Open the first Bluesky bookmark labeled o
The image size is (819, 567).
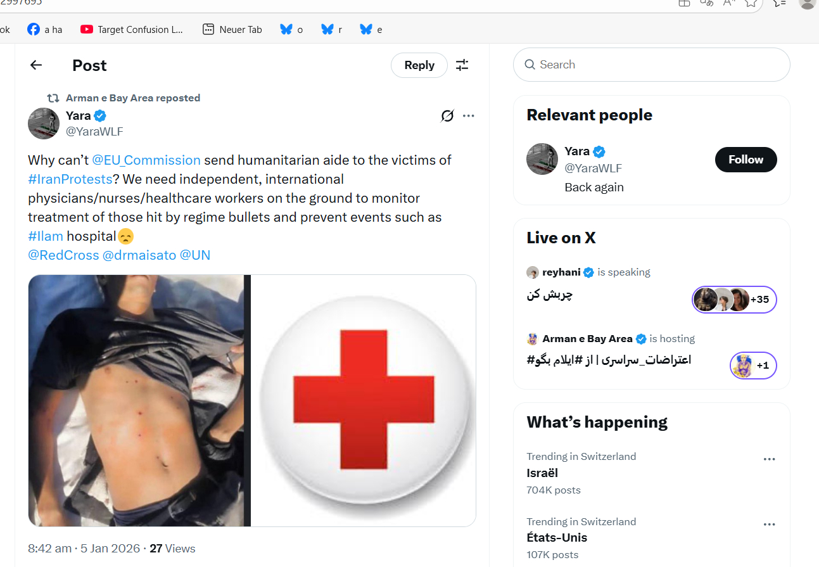(x=291, y=29)
